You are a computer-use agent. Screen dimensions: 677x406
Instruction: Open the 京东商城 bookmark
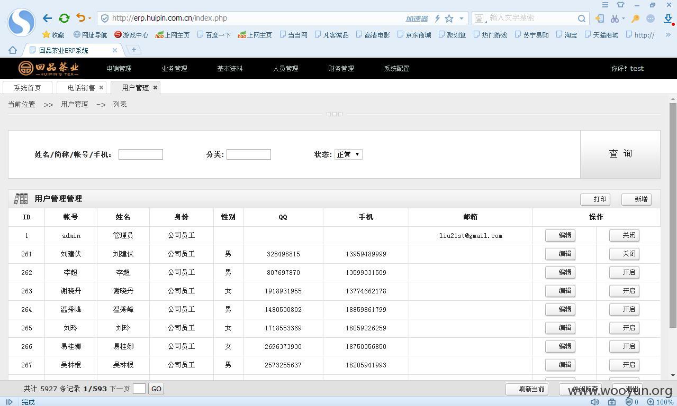click(414, 35)
